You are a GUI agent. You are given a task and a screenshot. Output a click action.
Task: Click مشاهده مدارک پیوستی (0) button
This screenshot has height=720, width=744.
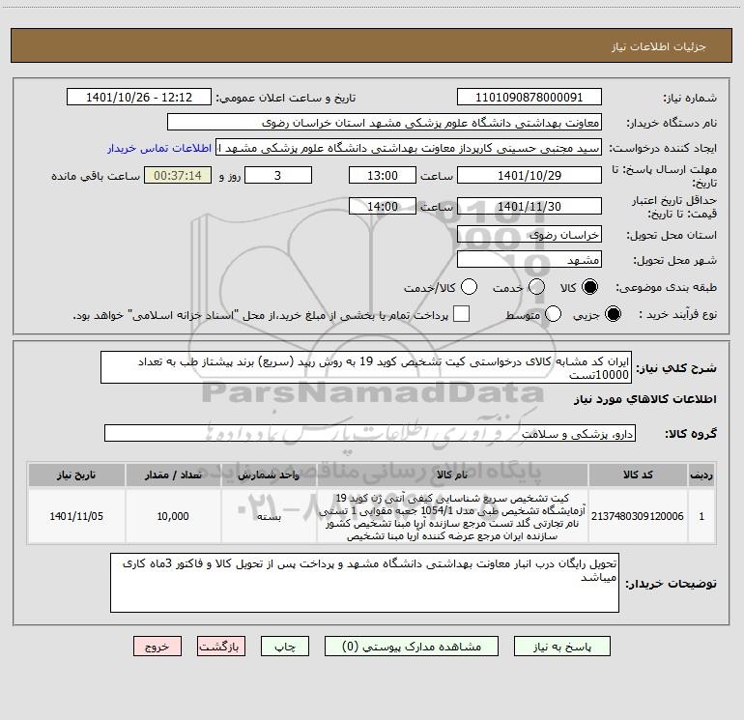coord(412,647)
